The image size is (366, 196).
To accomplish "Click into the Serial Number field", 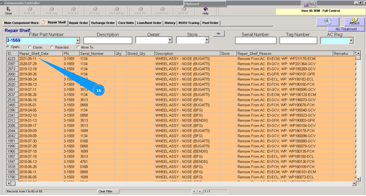I will 256,40.
